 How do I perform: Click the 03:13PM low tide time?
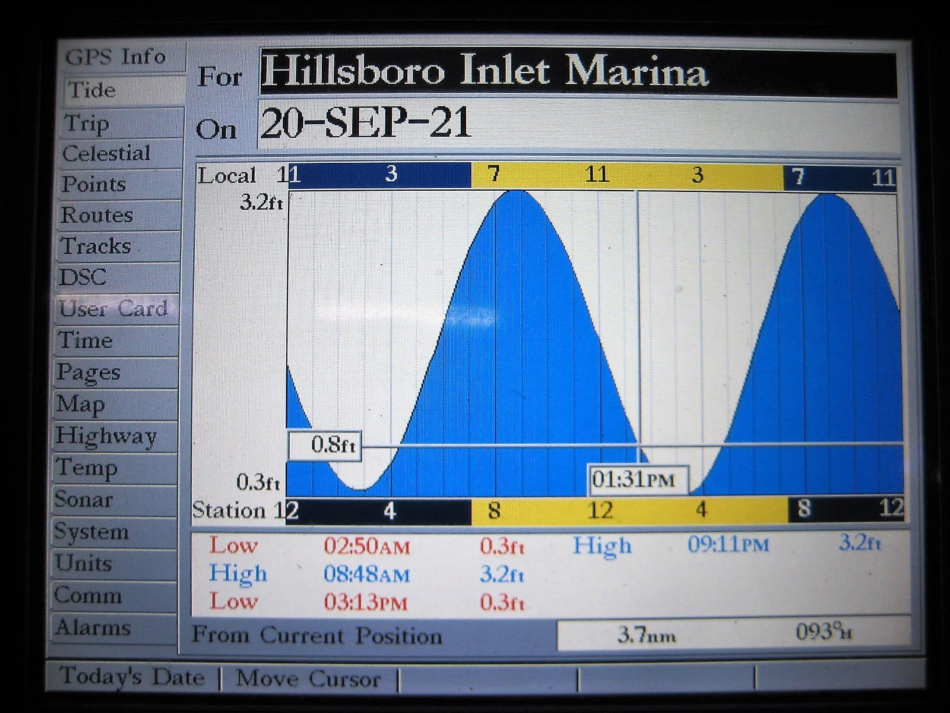(x=366, y=602)
